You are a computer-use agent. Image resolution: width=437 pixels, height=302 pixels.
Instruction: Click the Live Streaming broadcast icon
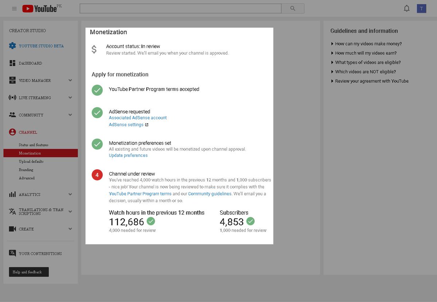12,98
